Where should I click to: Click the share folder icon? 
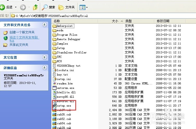click(5, 45)
